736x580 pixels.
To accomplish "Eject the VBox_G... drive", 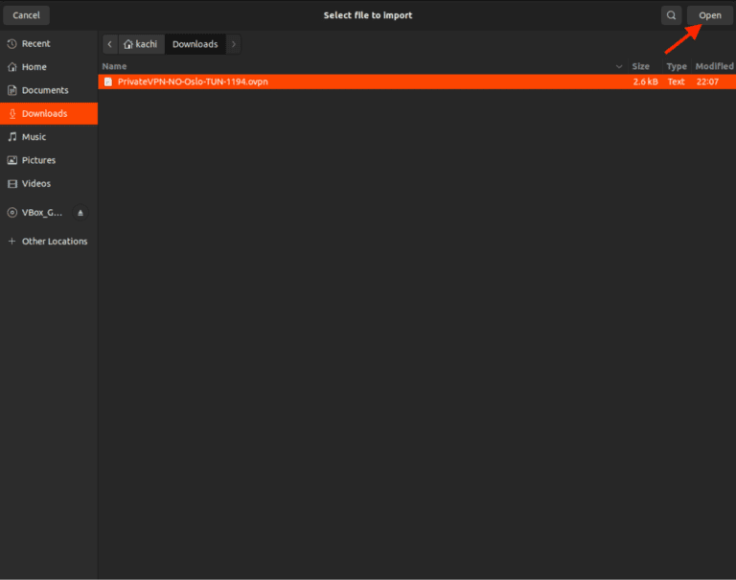I will 80,212.
